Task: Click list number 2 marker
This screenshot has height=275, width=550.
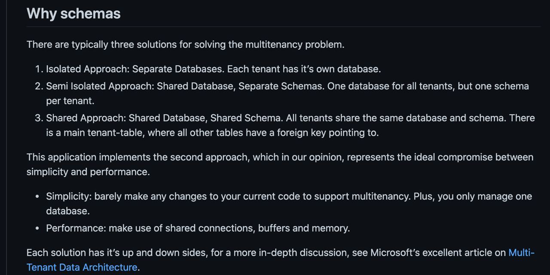Action: click(39, 86)
